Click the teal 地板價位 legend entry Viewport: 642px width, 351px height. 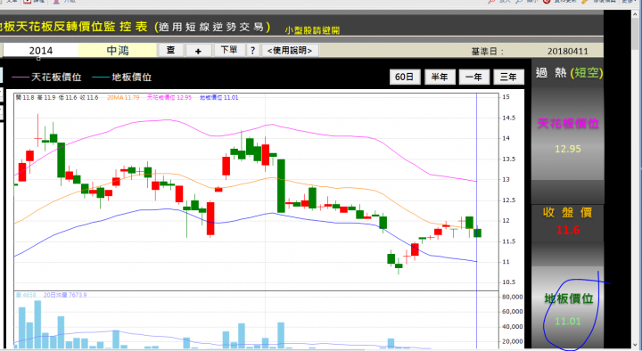[x=122, y=77]
